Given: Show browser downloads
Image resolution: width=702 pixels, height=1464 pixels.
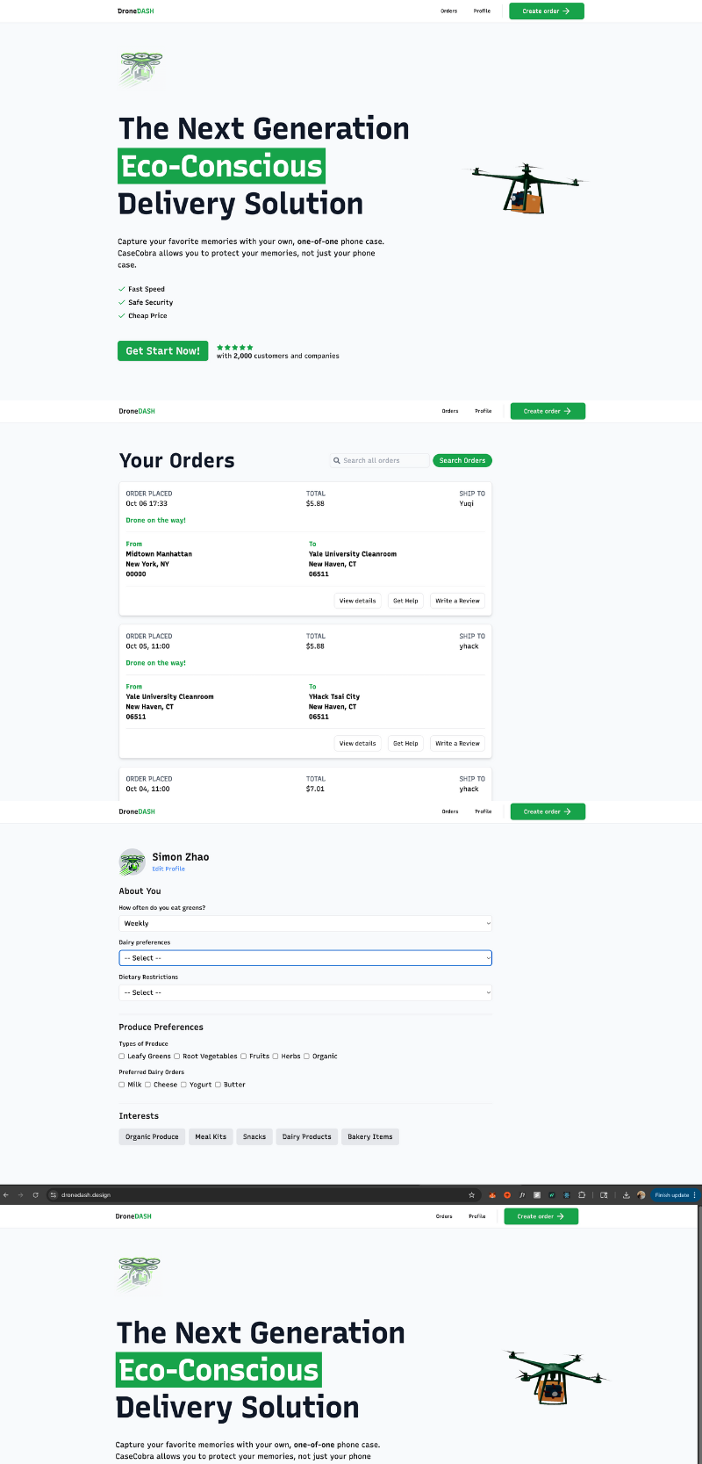Looking at the screenshot, I should pyautogui.click(x=627, y=1195).
